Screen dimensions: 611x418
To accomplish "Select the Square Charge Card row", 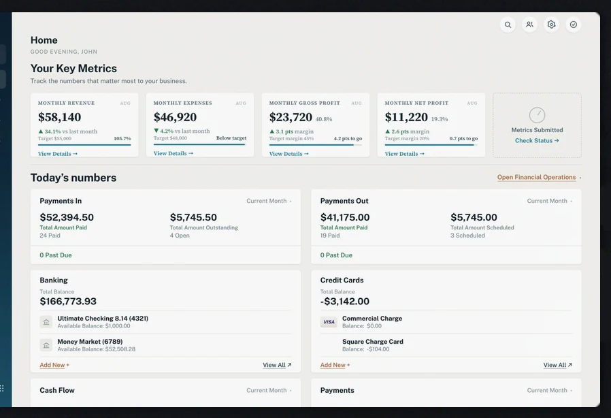I will [446, 345].
